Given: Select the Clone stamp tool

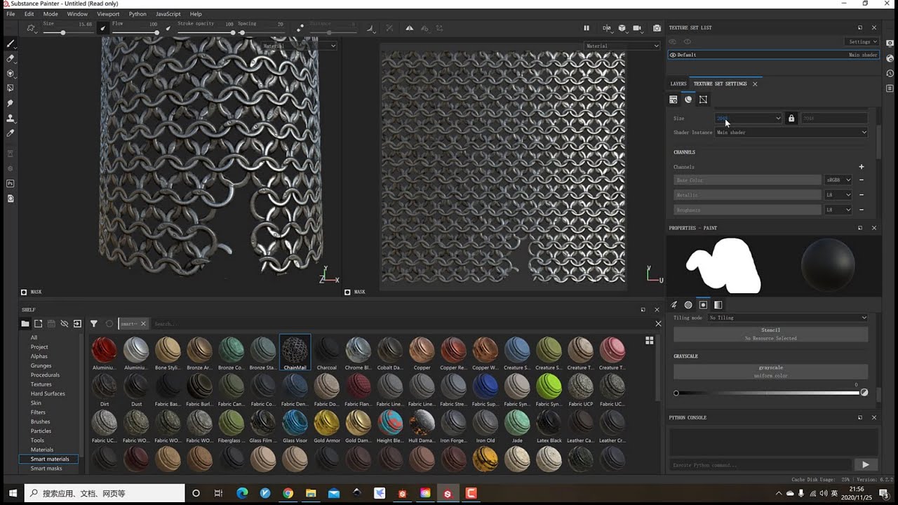Looking at the screenshot, I should point(11,118).
